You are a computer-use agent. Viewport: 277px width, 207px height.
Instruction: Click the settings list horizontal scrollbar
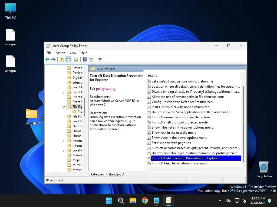(x=173, y=169)
